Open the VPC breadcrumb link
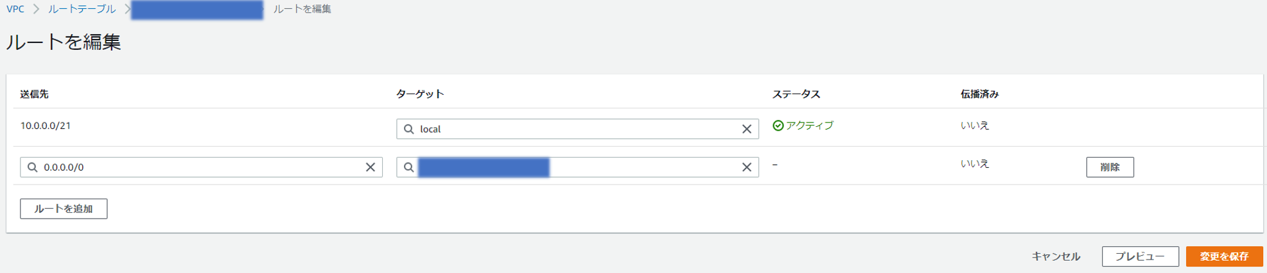The image size is (1267, 273). [x=15, y=9]
